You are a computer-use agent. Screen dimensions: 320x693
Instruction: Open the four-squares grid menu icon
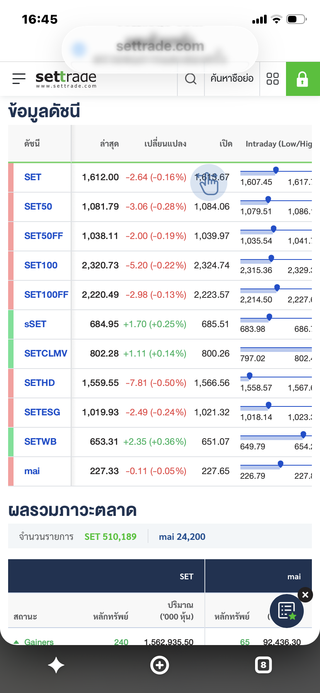pyautogui.click(x=273, y=79)
